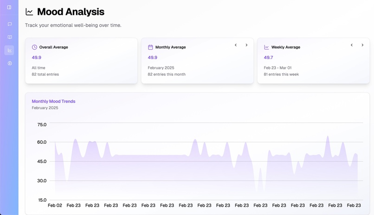This screenshot has height=215, width=374.
Task: Go to previous month in Monthly Average
Action: point(236,45)
